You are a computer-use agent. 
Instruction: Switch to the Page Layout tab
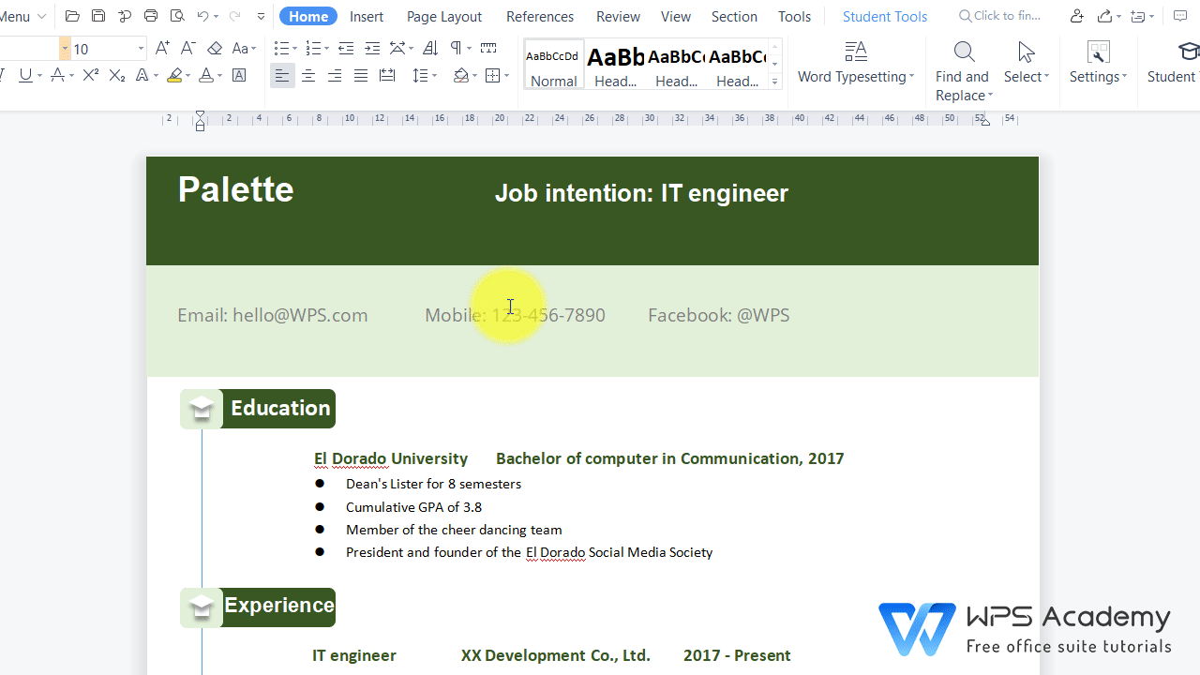444,16
